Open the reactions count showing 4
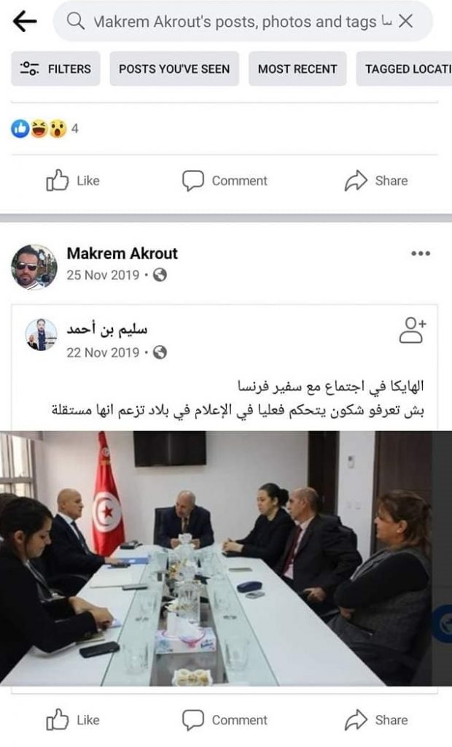The image size is (452, 747). 44,128
